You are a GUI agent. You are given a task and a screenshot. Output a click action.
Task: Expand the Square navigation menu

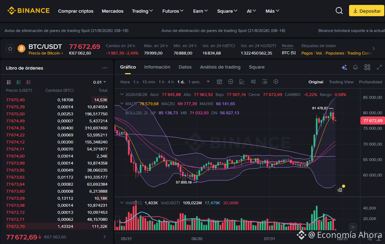227,11
